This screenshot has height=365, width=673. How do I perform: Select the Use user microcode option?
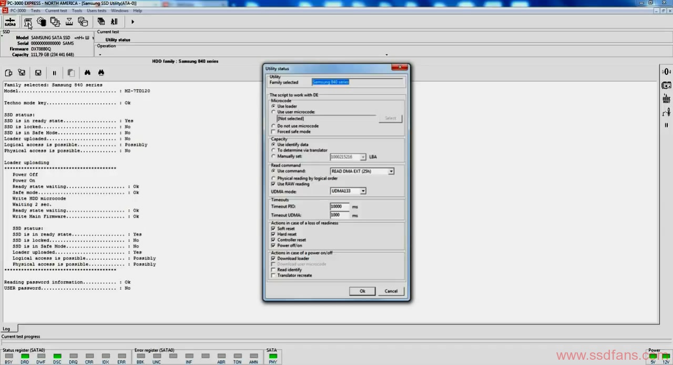pyautogui.click(x=293, y=111)
